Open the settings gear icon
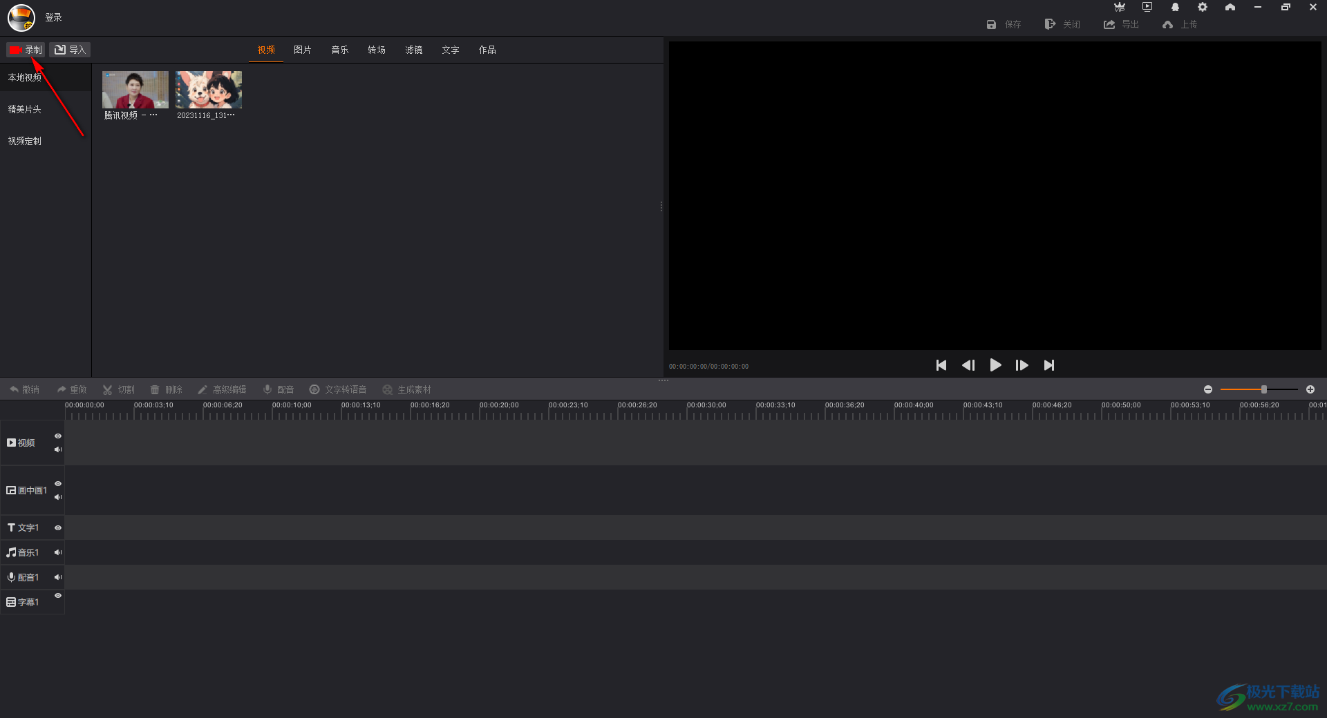Screen dimensions: 1327x718 (x=1203, y=7)
